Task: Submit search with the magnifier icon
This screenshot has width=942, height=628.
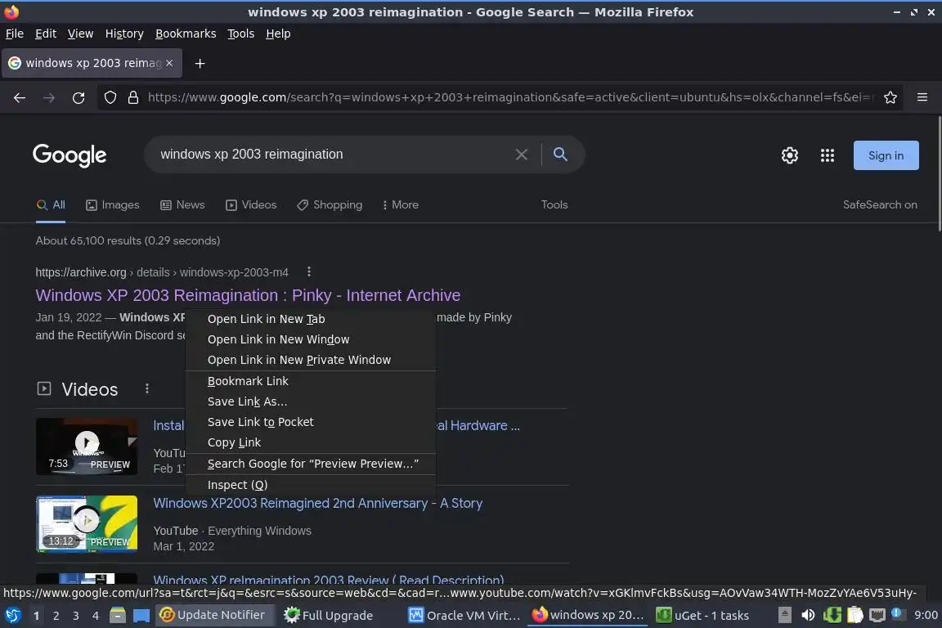Action: click(560, 155)
